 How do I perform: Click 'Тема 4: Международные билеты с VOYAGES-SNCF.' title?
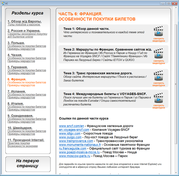pos(105,94)
